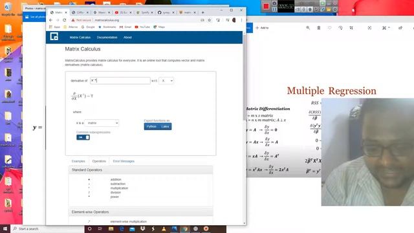Screen dimensions: 414x233
Task: Open the Windows Start menu
Action: pos(5,228)
